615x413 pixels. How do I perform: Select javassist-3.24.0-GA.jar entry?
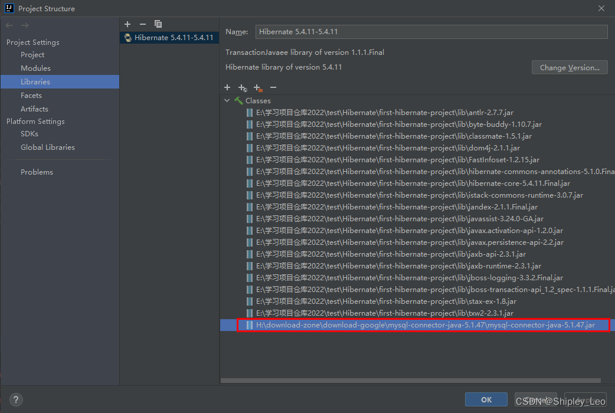pyautogui.click(x=400, y=218)
